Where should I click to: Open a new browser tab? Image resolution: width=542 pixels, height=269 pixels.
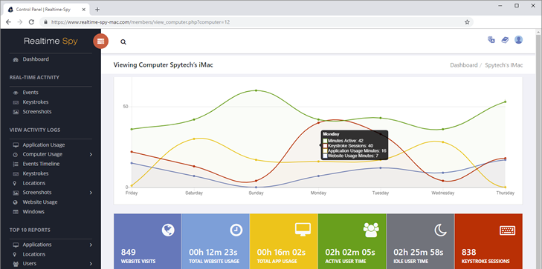tap(97, 10)
